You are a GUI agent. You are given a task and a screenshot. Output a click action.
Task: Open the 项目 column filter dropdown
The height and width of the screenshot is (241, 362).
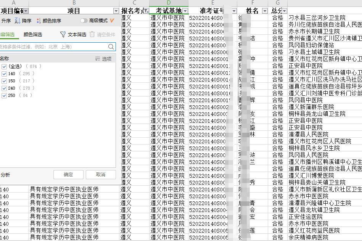click(116, 11)
